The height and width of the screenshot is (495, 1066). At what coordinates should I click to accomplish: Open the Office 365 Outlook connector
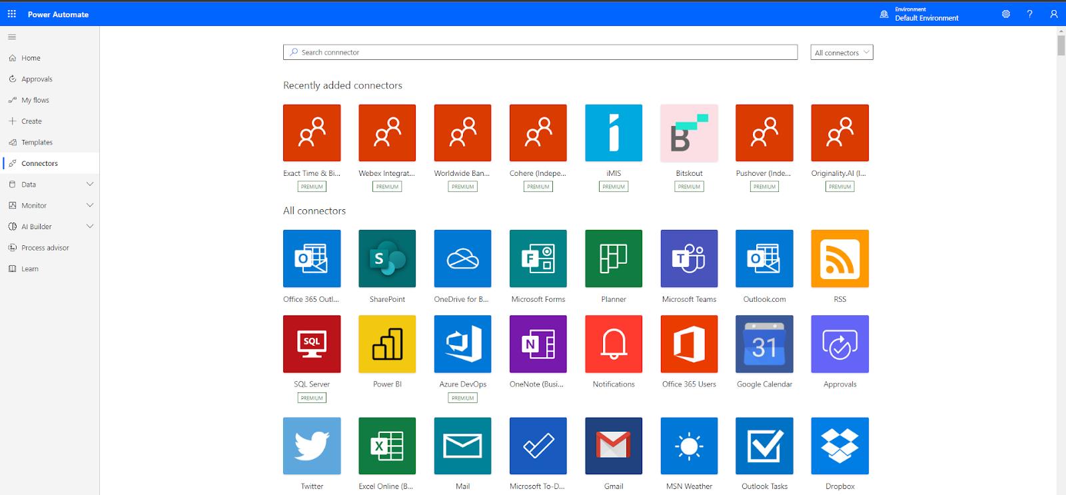[x=312, y=258]
